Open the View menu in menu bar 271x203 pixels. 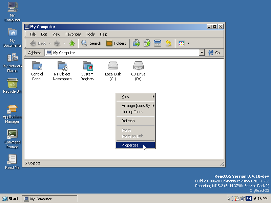56,34
